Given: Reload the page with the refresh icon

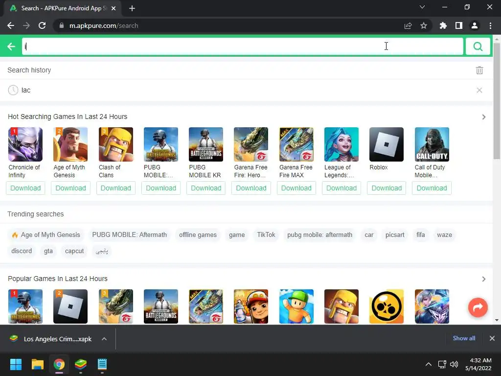Looking at the screenshot, I should click(x=42, y=25).
